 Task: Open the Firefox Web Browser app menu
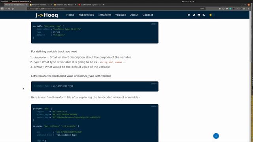[x=21, y=2]
